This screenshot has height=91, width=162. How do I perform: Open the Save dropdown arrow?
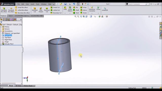68,4
